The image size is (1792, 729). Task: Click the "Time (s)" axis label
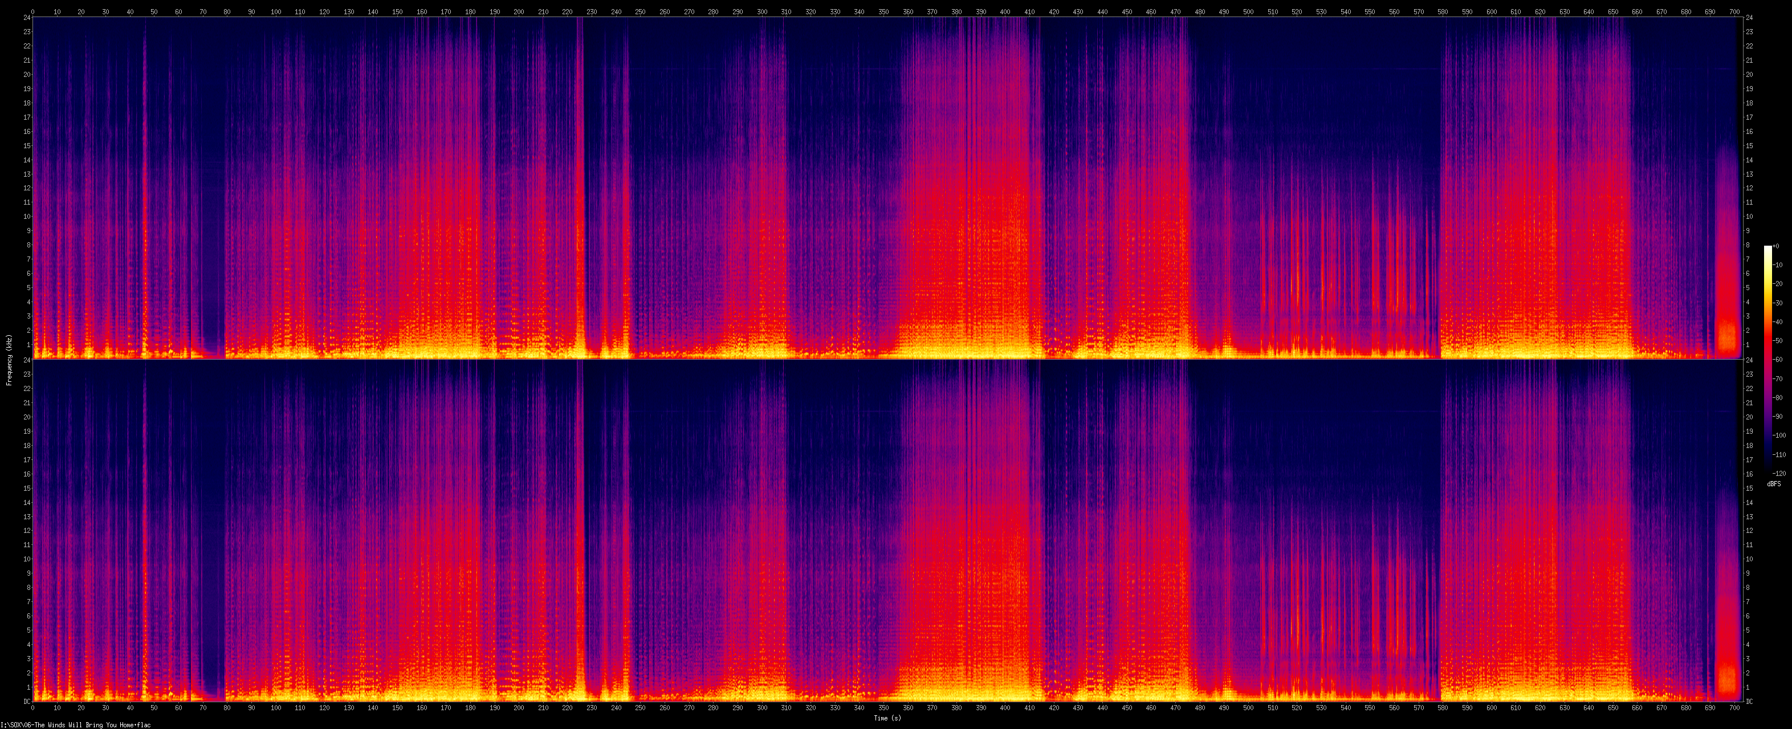[x=887, y=718]
